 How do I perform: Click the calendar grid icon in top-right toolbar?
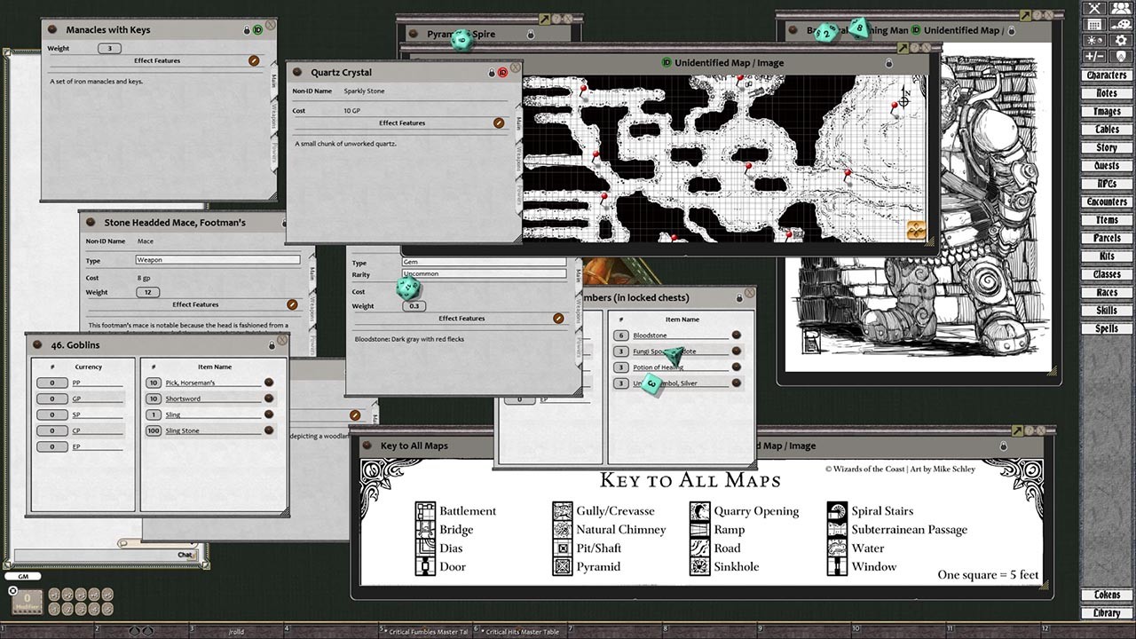pos(1095,24)
